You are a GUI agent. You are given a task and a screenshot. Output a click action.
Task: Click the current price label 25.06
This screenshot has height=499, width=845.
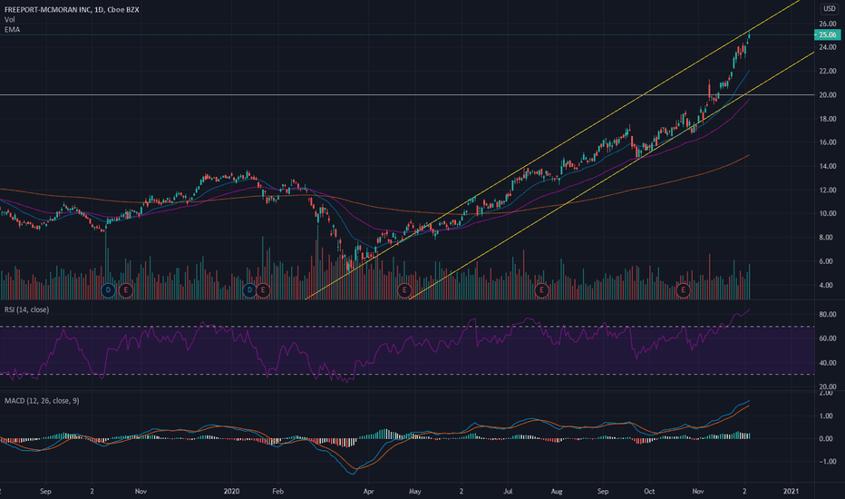pyautogui.click(x=827, y=34)
